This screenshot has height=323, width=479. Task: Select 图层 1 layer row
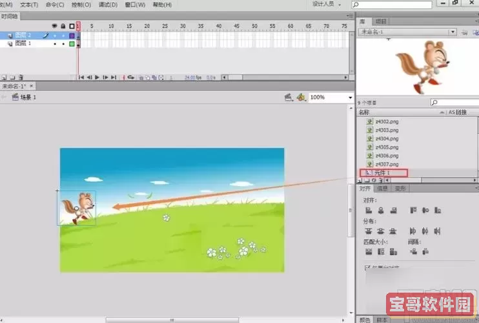[x=38, y=44]
